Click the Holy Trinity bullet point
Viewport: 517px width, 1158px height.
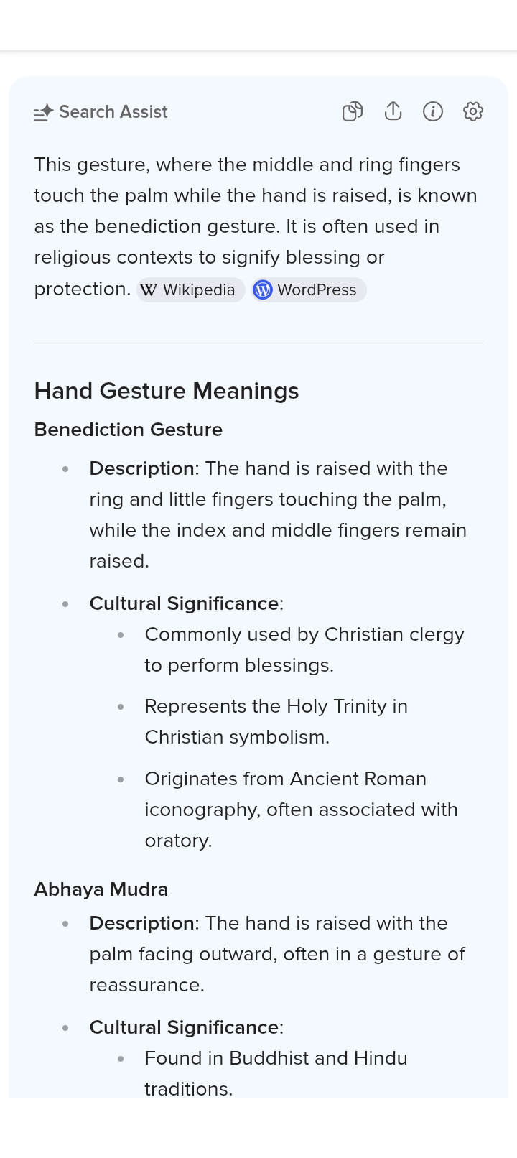coord(276,721)
